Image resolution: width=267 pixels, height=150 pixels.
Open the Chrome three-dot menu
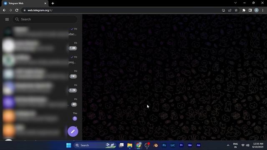263,10
